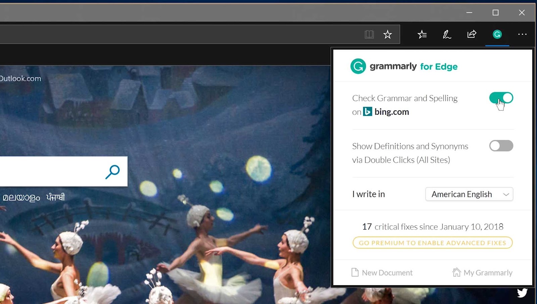Open the Settings and more menu
The image size is (537, 304).
(x=522, y=34)
